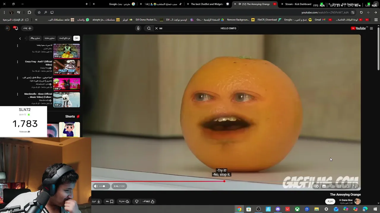The height and width of the screenshot is (213, 380).
Task: Open Discord from the taskbar
Action: [x=278, y=209]
